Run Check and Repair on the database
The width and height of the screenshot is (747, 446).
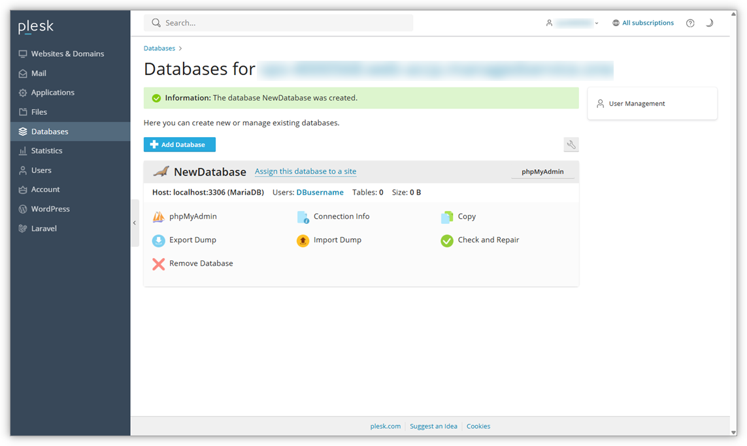481,240
